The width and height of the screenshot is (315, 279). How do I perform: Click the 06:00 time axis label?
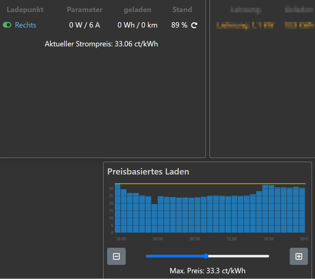195,239
